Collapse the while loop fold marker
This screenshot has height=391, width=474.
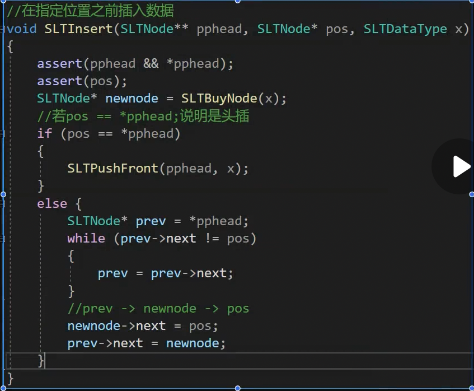[x=2, y=239]
